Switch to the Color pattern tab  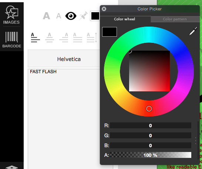175,19
